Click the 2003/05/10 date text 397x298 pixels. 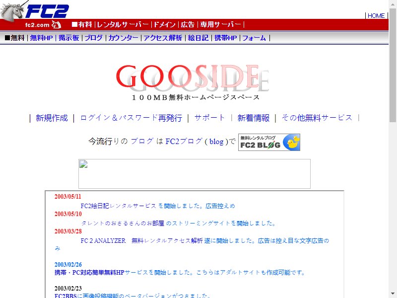pyautogui.click(x=68, y=214)
